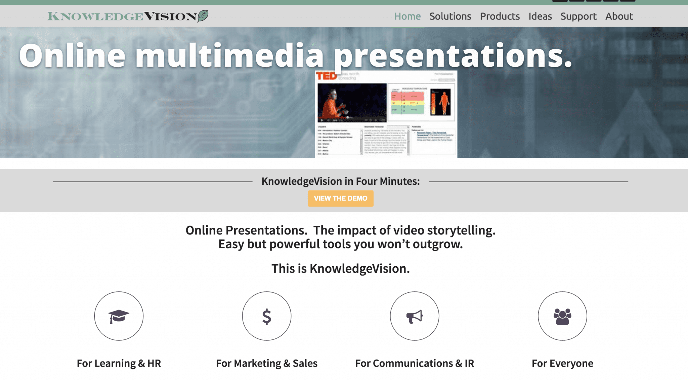Viewport: 688px width, 380px height.
Task: Click the Online multimedia presentations headline
Action: [x=296, y=56]
